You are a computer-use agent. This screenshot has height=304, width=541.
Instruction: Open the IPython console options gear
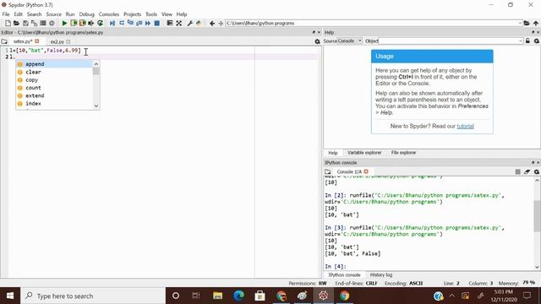pyautogui.click(x=537, y=171)
